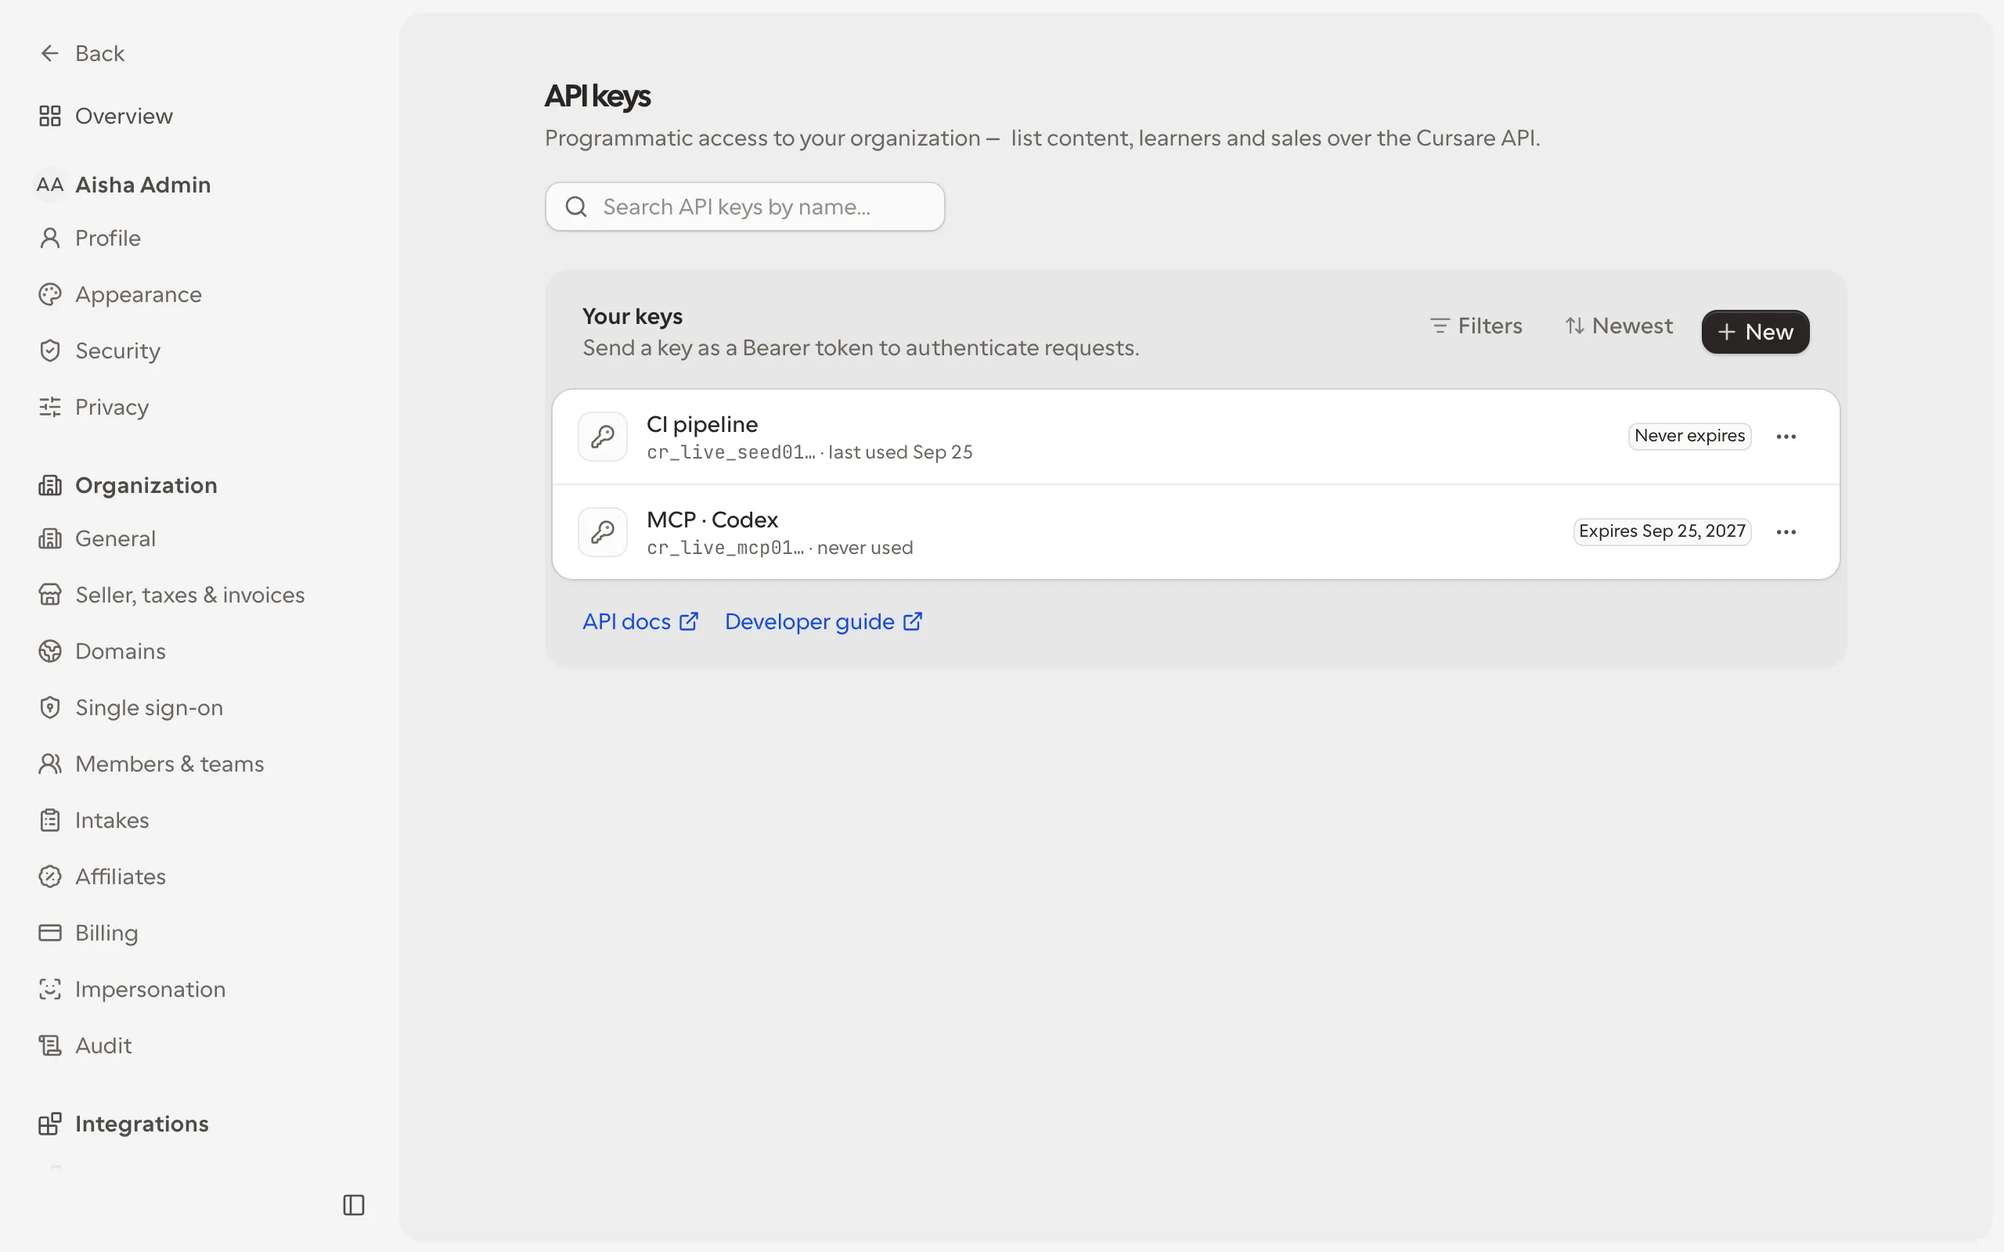The width and height of the screenshot is (2004, 1252).
Task: Click the MCP · Codex key icon
Action: point(603,531)
